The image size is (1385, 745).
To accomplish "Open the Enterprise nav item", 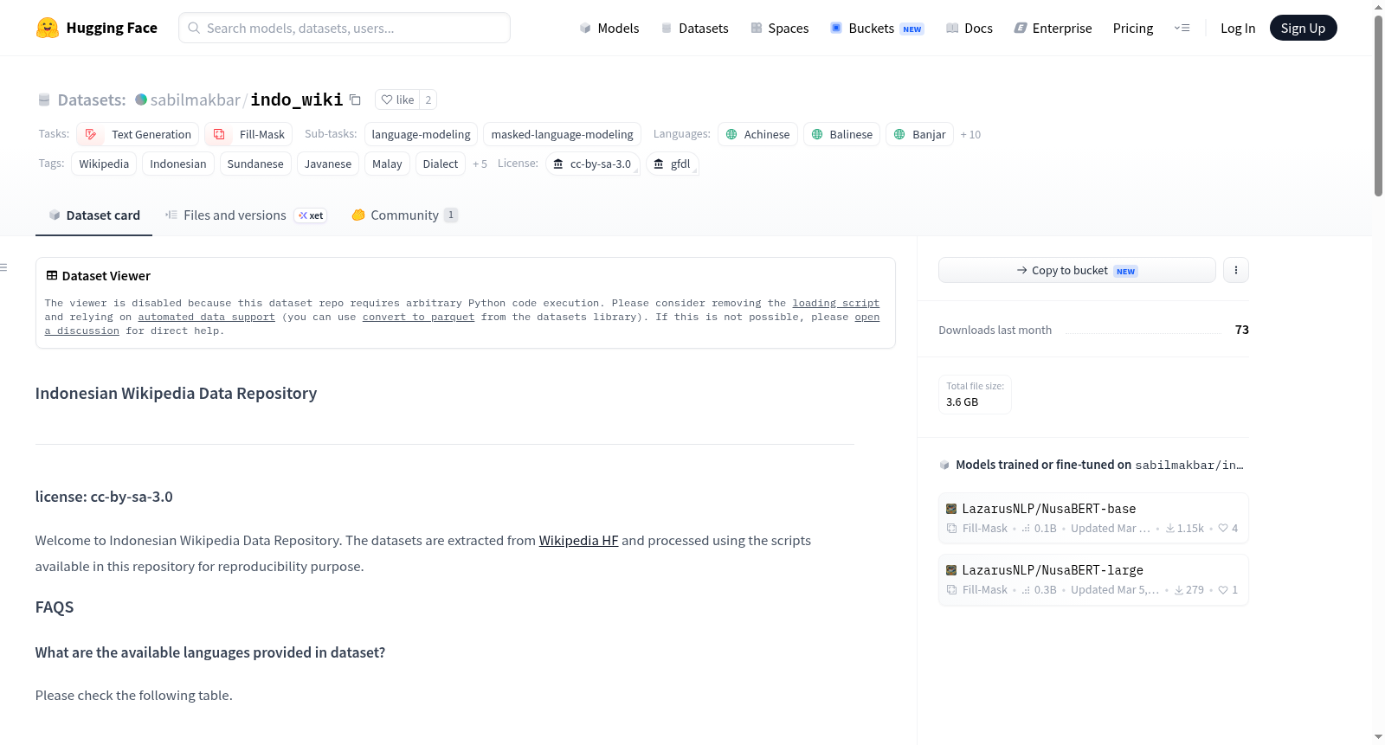I will coord(1053,28).
